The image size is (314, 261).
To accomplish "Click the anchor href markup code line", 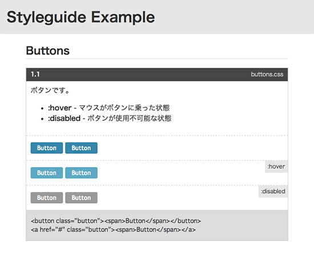I will point(114,230).
